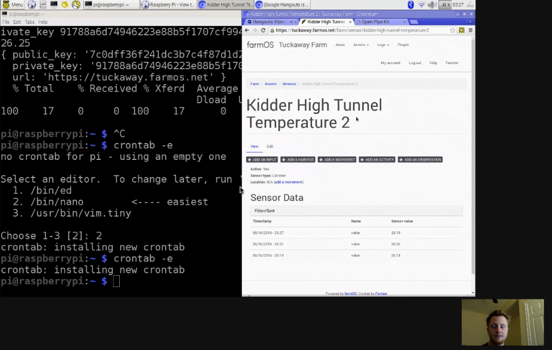Screen dimensions: 552x350
Task: Click the clock showing 03:27
Action: click(458, 5)
